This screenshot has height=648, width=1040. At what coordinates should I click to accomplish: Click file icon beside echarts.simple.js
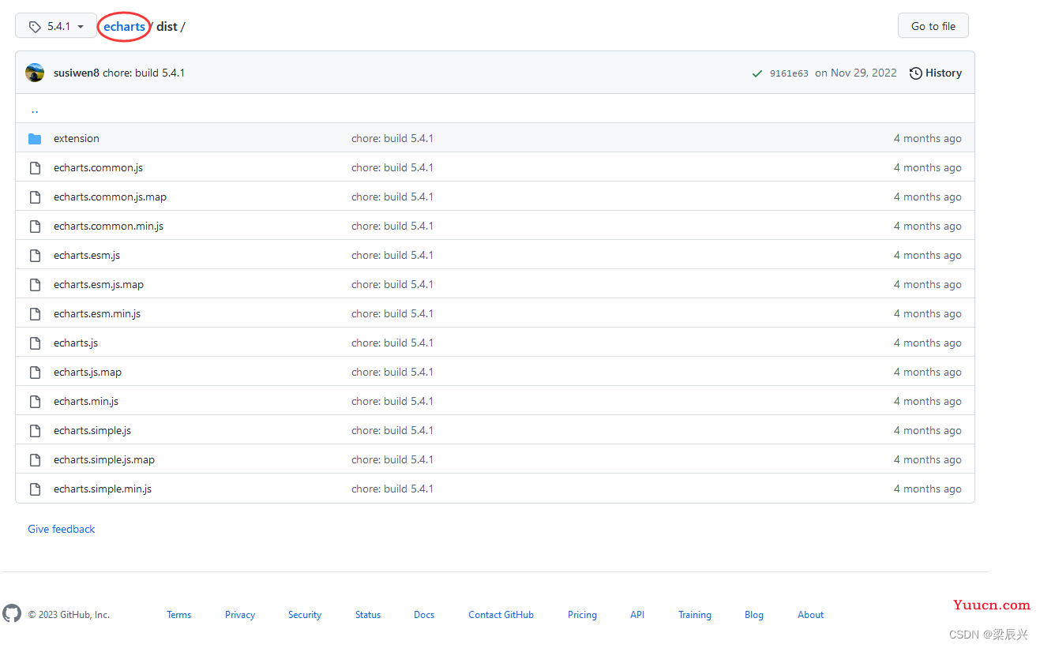point(35,431)
